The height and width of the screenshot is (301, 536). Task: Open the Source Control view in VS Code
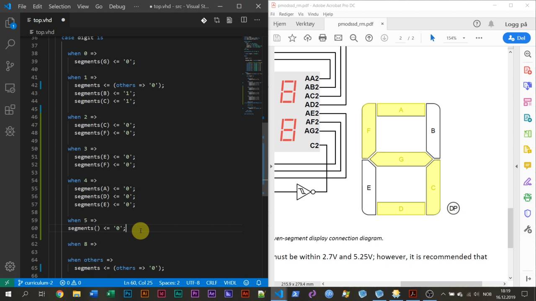click(10, 66)
